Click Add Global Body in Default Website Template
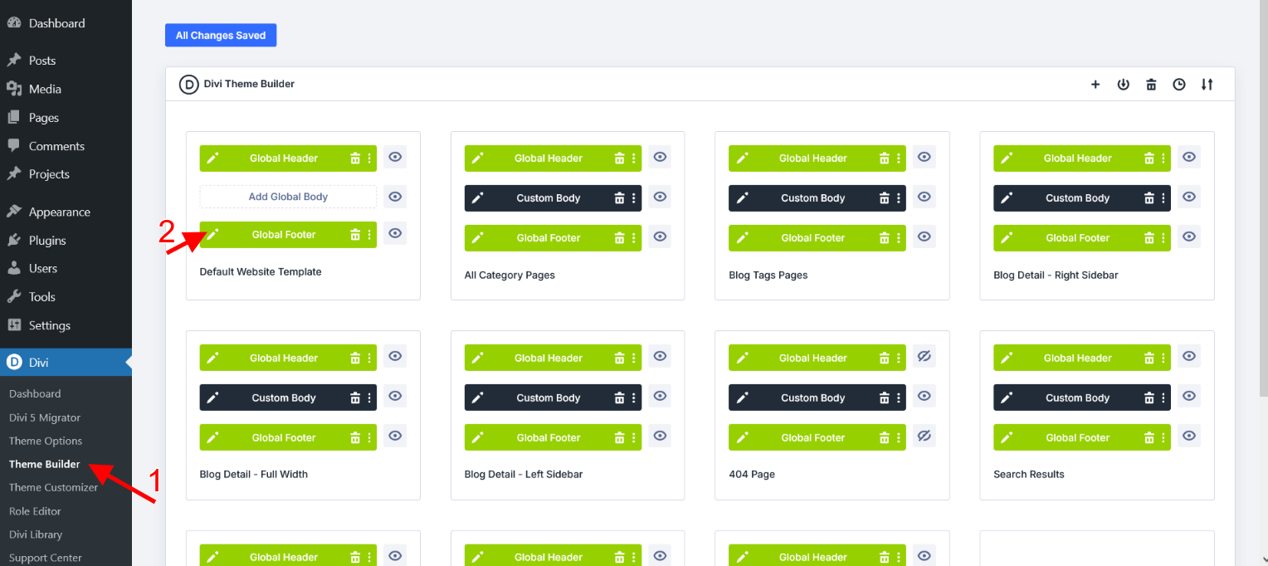 click(288, 197)
